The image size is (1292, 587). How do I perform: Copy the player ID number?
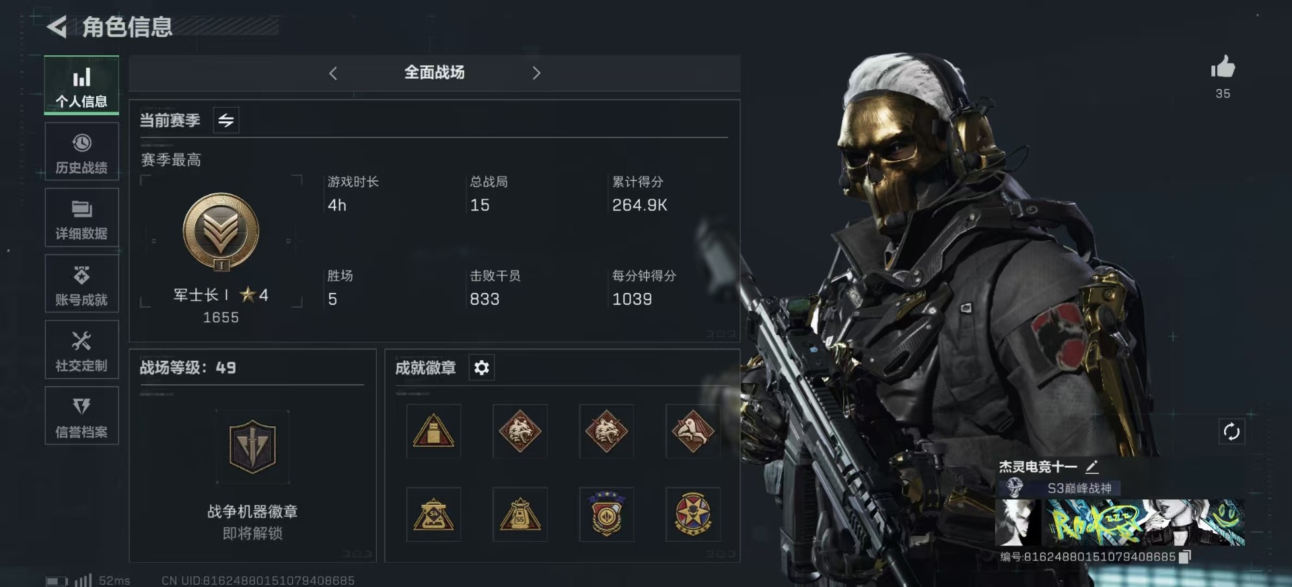(x=1186, y=557)
